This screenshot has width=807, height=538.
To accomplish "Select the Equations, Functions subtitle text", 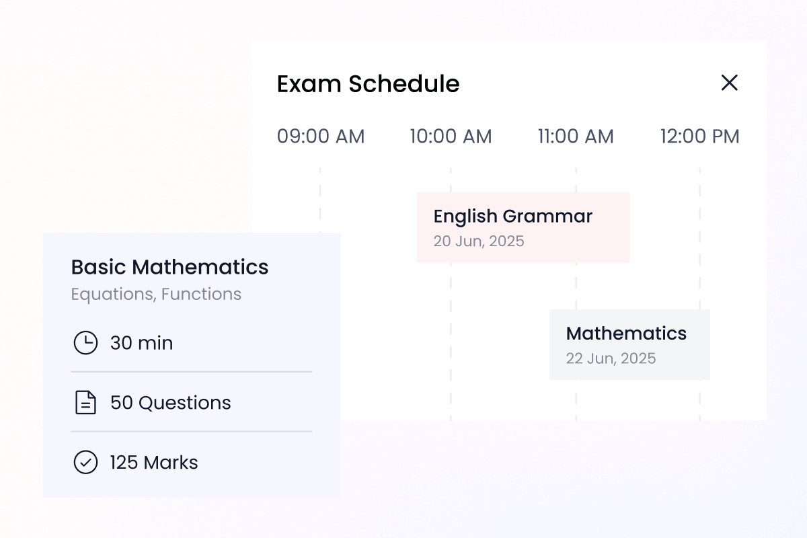I will pos(156,294).
